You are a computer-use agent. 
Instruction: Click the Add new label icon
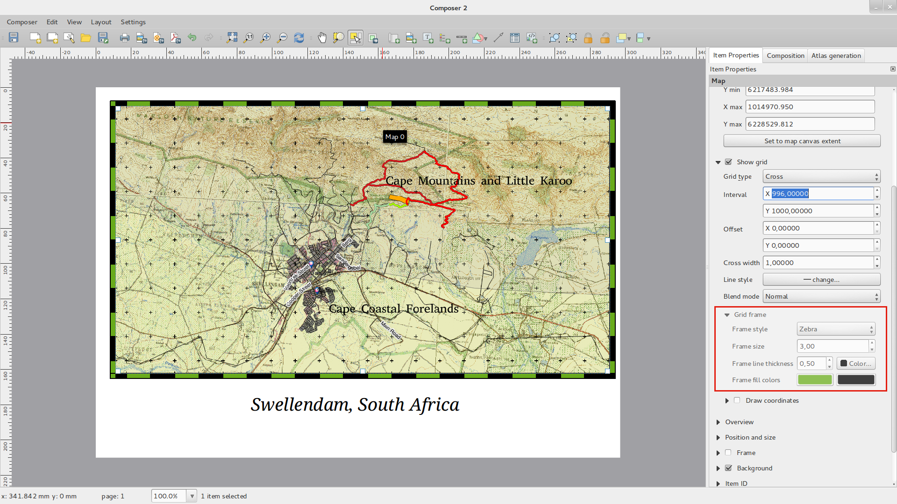[428, 38]
